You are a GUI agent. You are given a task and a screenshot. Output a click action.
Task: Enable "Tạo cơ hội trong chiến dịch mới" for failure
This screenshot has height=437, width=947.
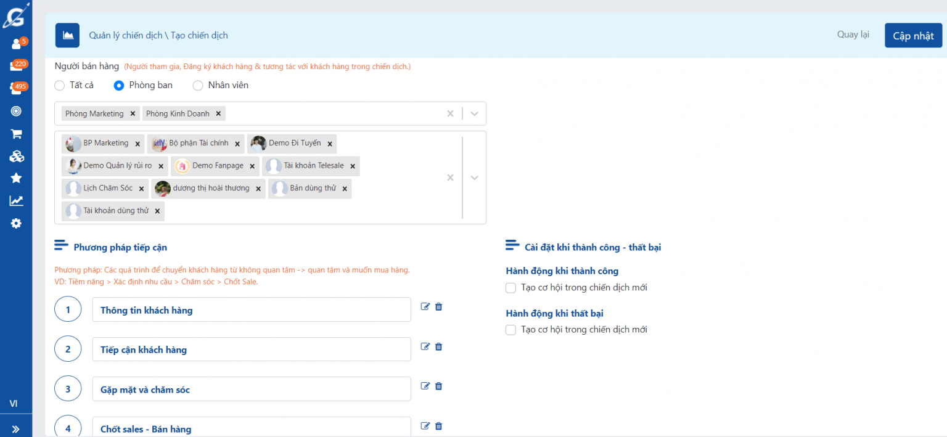pos(510,330)
